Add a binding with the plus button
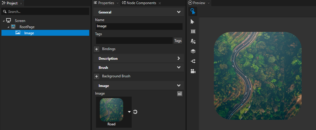This screenshot has height=130, width=316. point(97,49)
